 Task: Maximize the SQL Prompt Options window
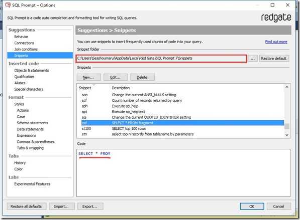coord(273,5)
